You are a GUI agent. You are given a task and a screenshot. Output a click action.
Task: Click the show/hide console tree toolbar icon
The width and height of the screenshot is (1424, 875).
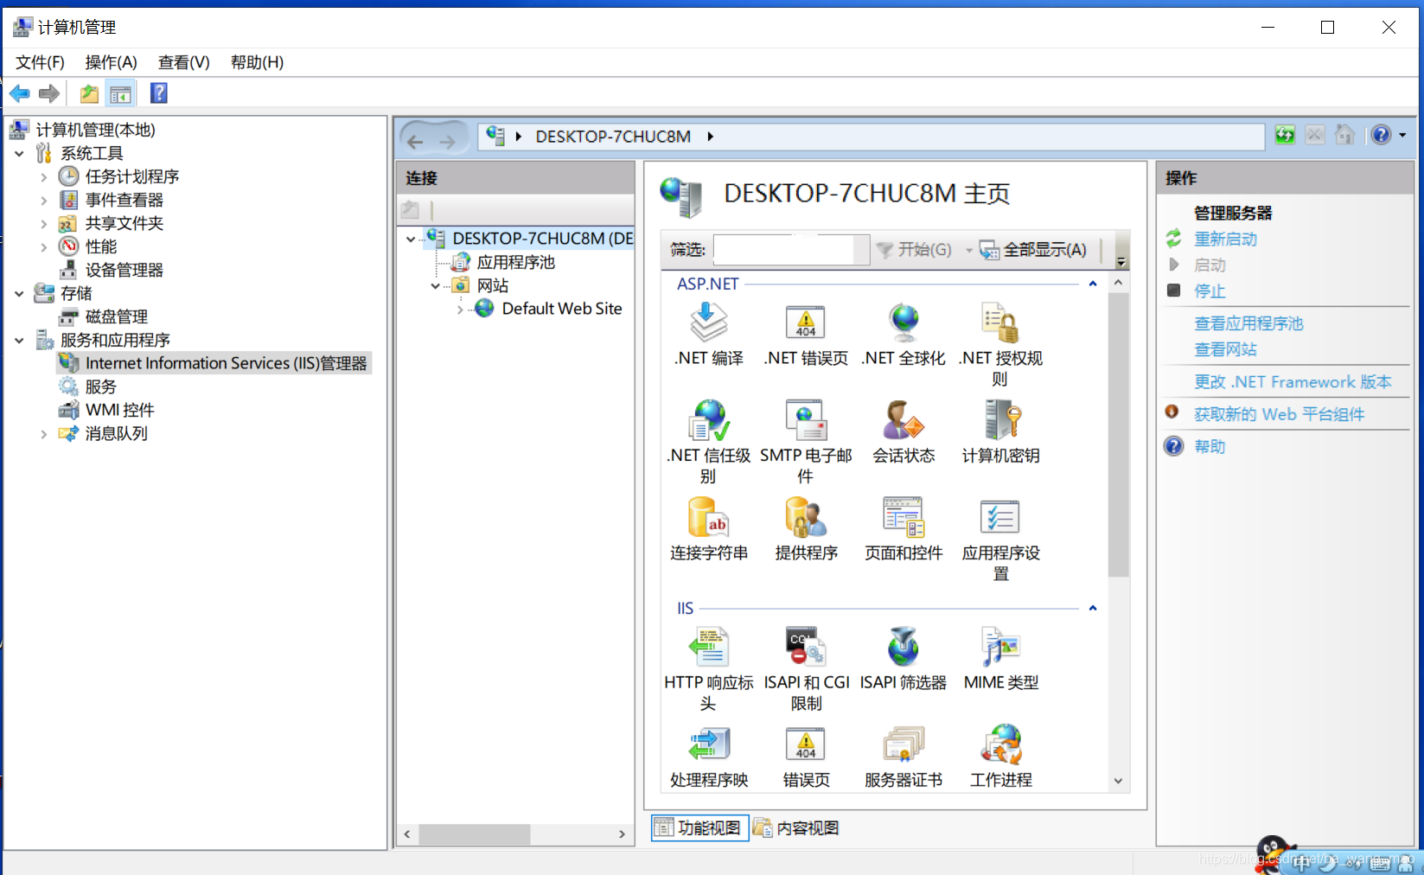[120, 93]
